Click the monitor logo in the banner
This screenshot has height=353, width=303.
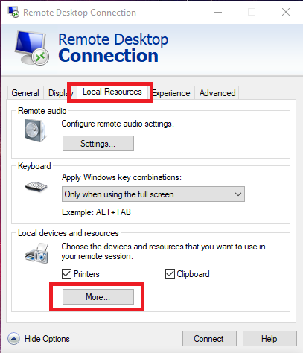[32, 48]
